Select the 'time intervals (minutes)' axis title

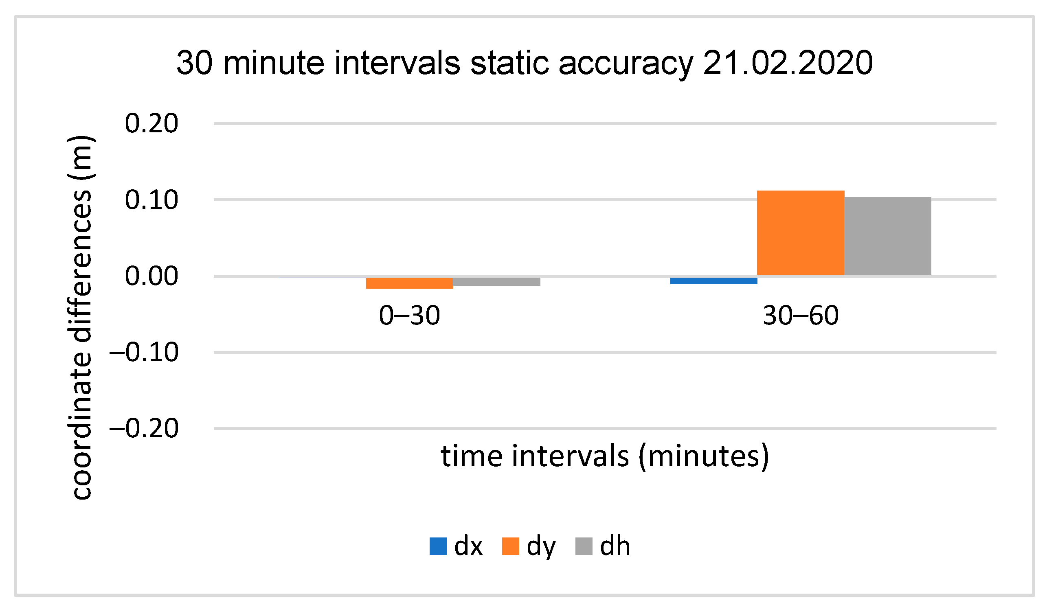605,456
